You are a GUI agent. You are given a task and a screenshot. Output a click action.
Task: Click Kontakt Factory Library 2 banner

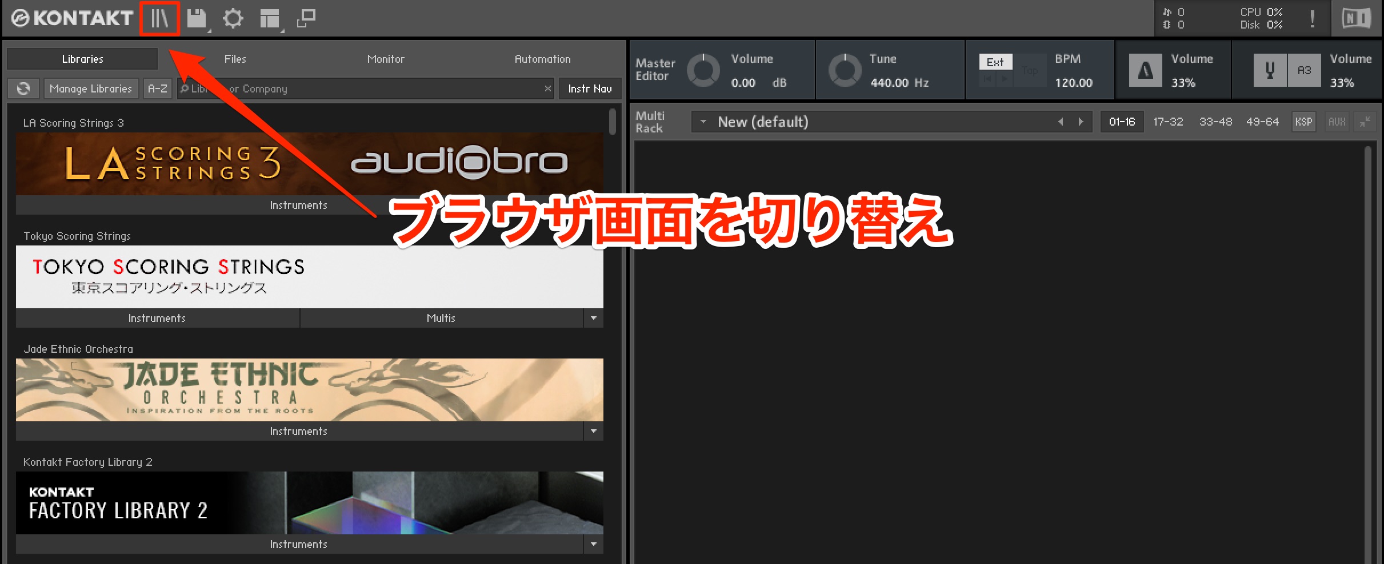310,503
